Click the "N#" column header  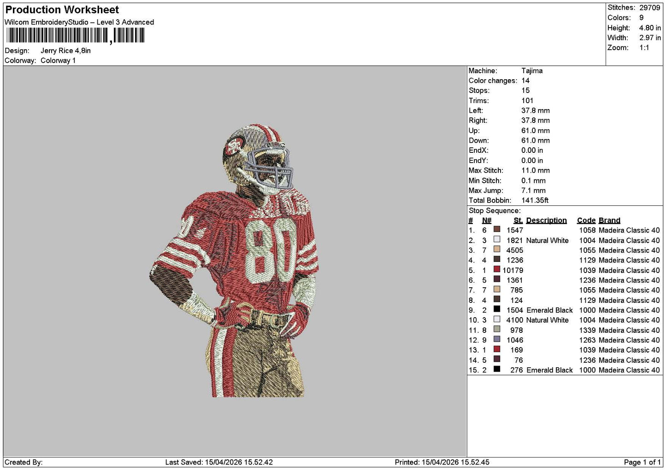coord(487,220)
